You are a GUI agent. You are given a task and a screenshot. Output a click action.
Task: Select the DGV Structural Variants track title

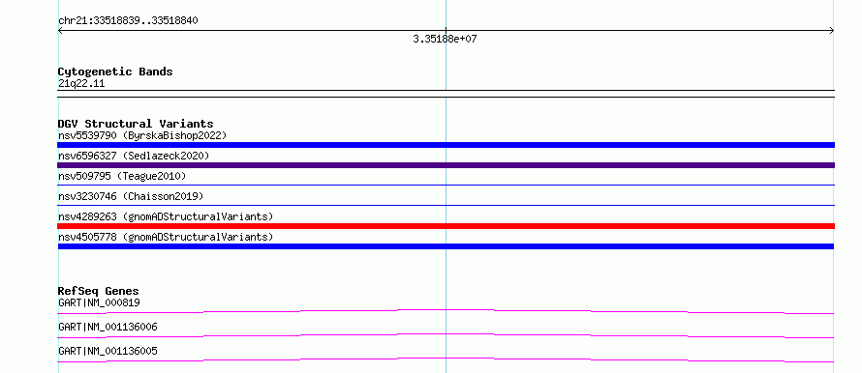click(136, 124)
